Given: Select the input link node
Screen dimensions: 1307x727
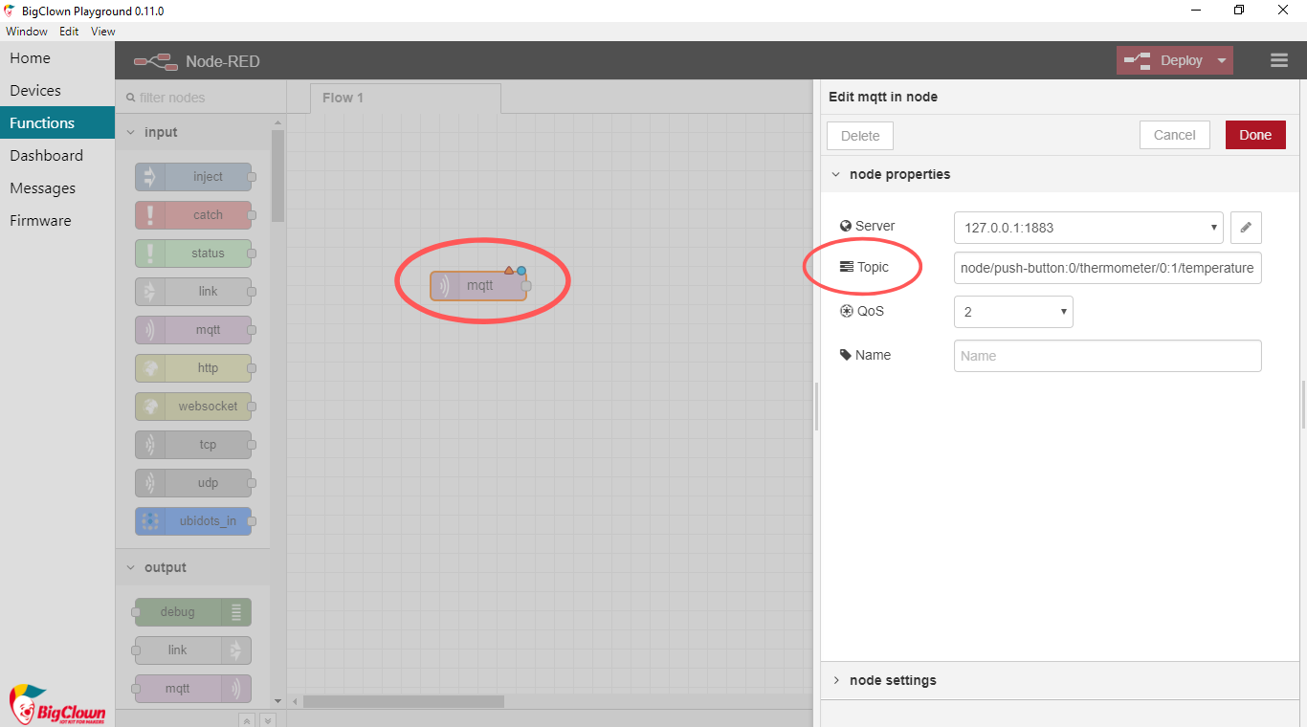Looking at the screenshot, I should click(193, 292).
